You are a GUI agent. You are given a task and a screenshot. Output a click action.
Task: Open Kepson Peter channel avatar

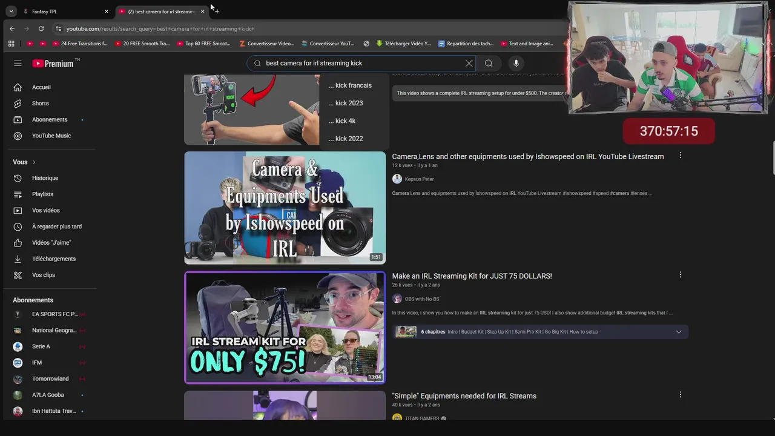pyautogui.click(x=397, y=179)
